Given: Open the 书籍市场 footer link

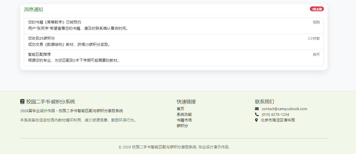Looking at the screenshot, I should (x=184, y=120).
